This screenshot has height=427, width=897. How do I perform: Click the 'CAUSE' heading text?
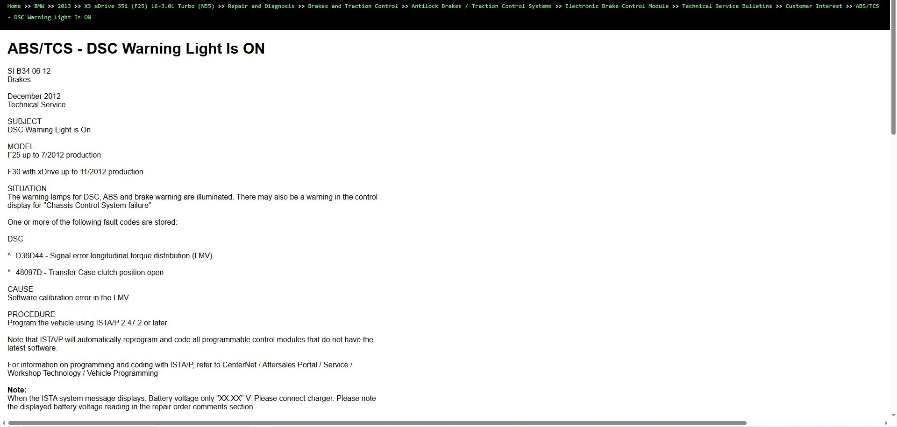tap(20, 289)
